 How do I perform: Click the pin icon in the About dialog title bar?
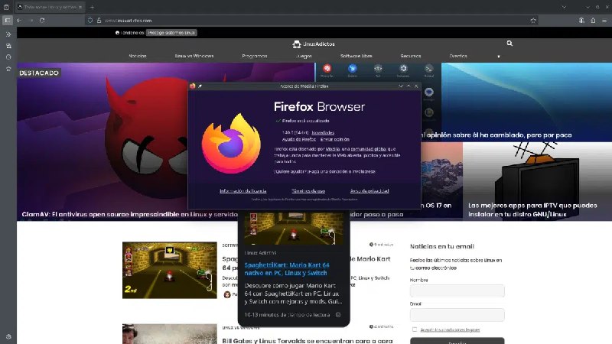[x=200, y=86]
